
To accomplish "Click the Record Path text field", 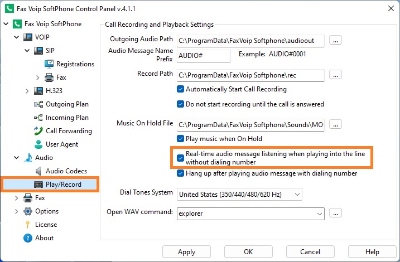I will 250,75.
